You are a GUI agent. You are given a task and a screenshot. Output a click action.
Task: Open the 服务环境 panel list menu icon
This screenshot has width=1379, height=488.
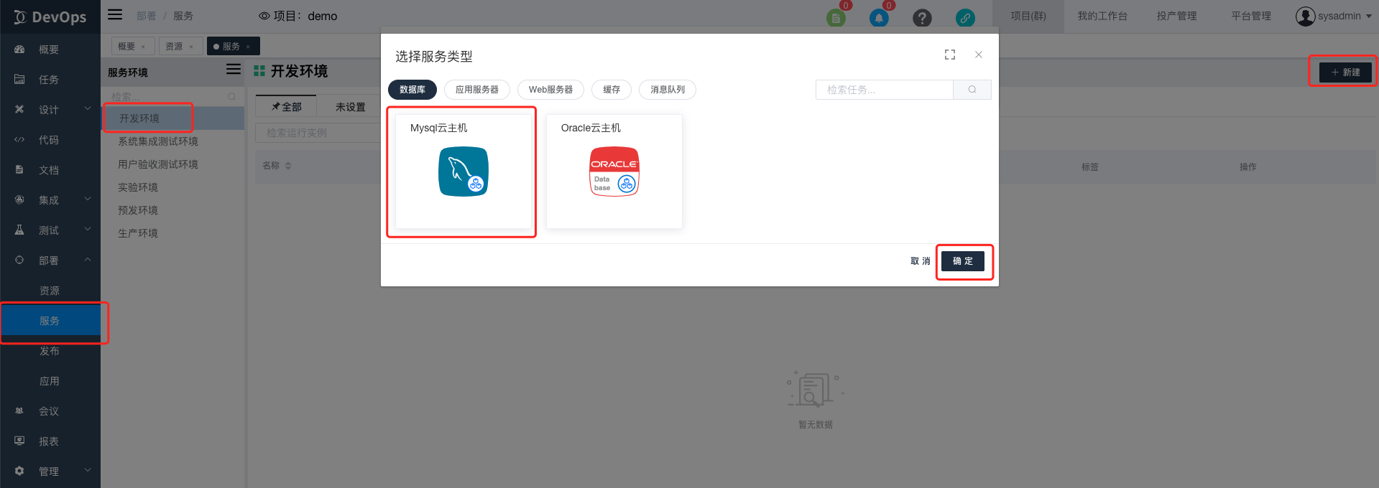234,69
